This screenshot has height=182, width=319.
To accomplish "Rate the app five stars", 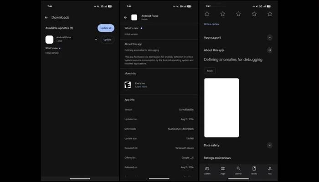I will click(270, 14).
